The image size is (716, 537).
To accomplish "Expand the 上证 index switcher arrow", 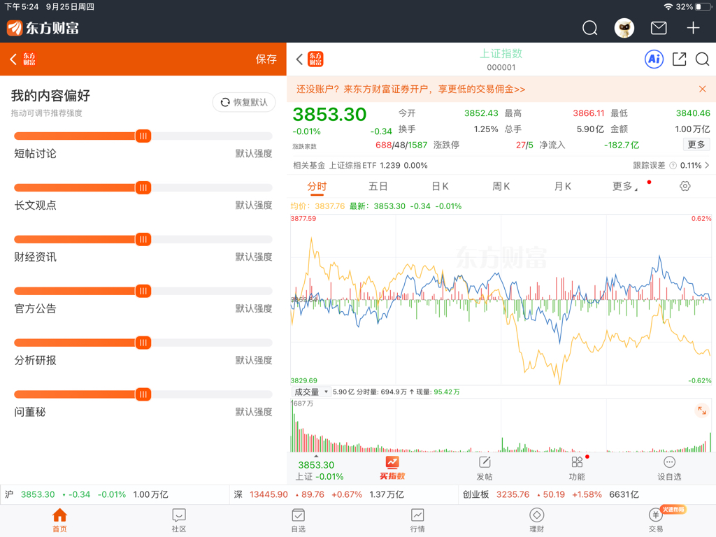I will coord(316,456).
